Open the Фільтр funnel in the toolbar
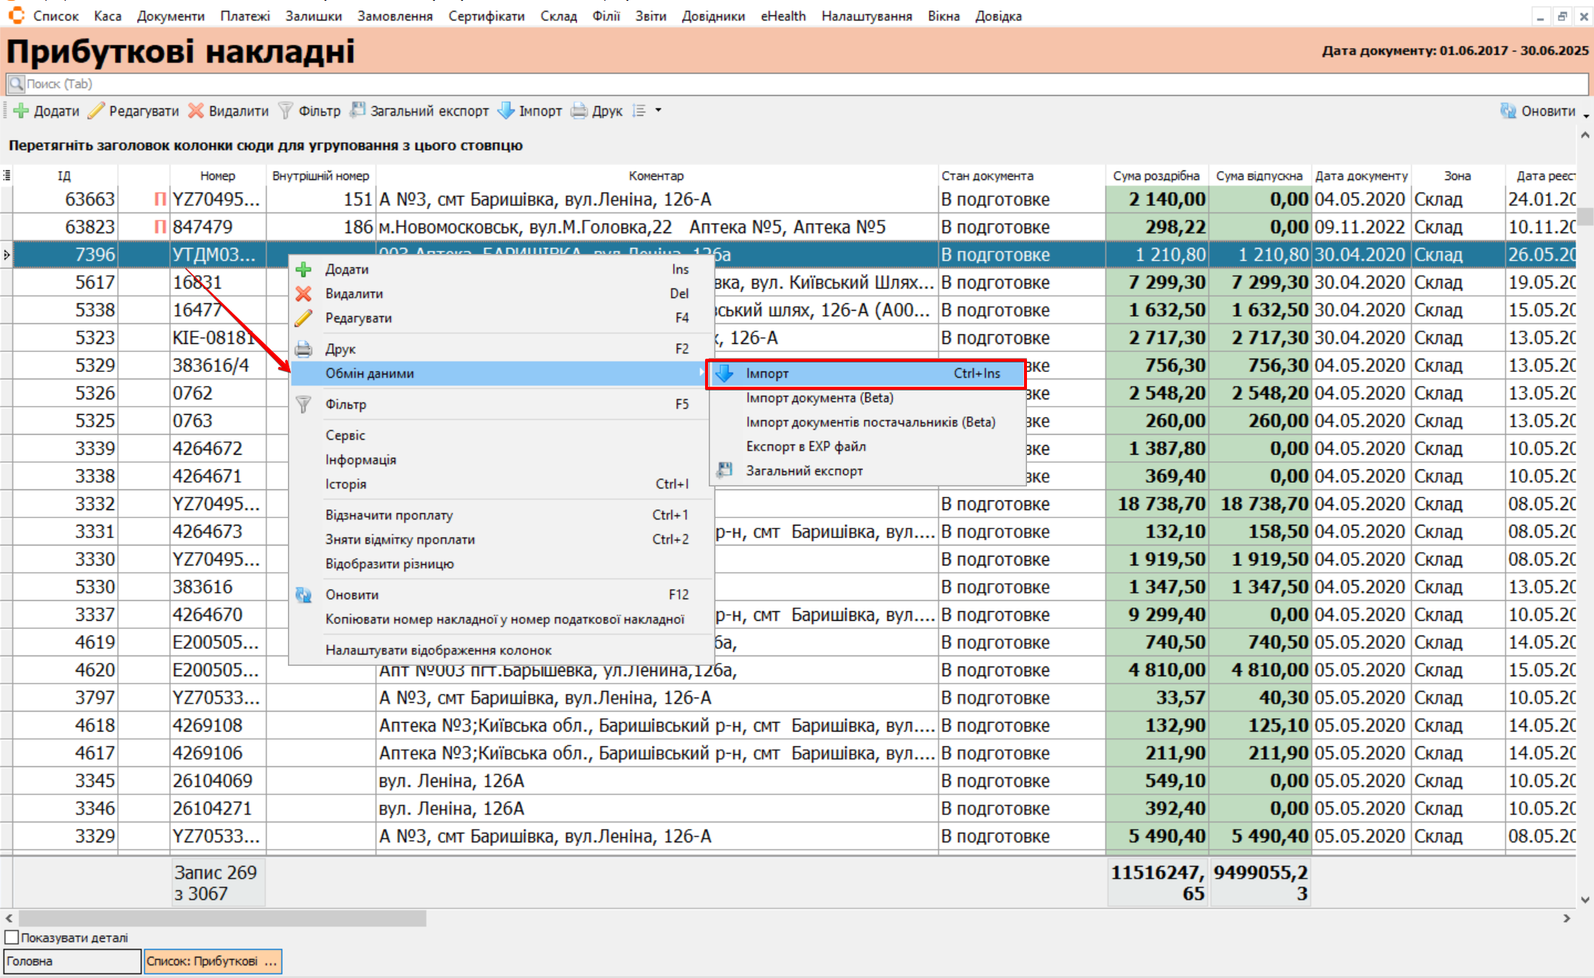This screenshot has width=1594, height=978. tap(286, 111)
